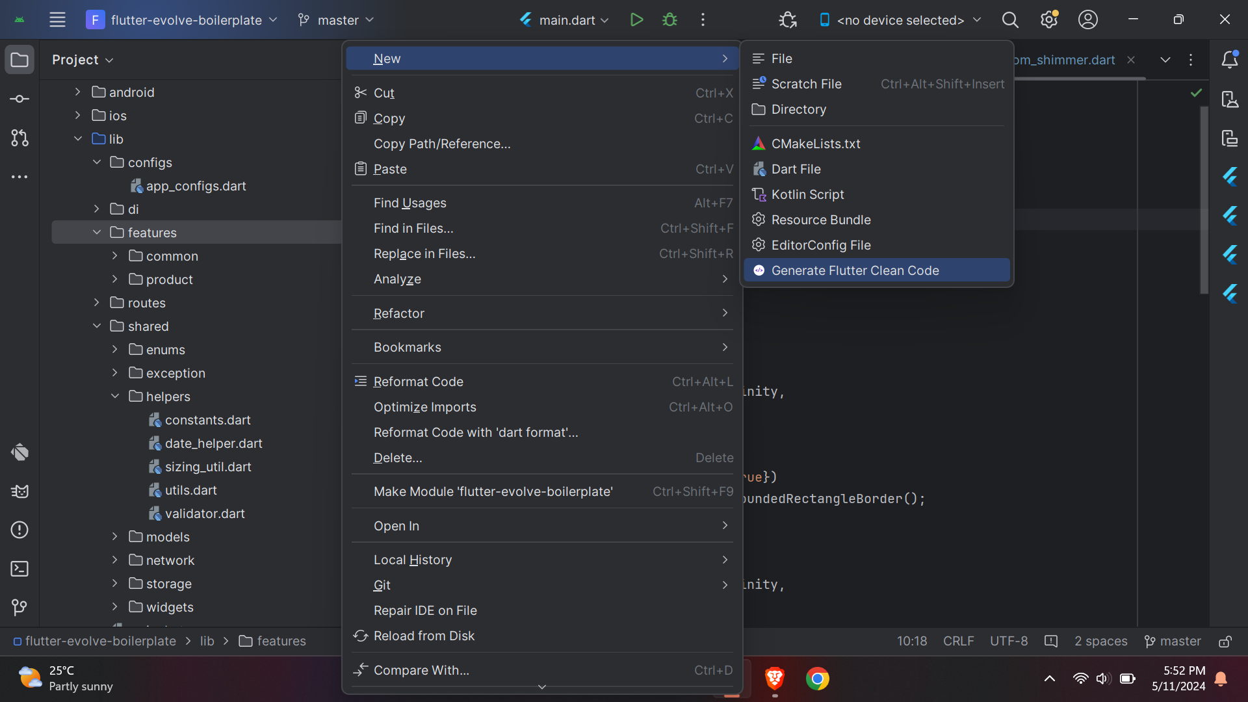Expand the android folder
This screenshot has width=1248, height=702.
coord(78,92)
